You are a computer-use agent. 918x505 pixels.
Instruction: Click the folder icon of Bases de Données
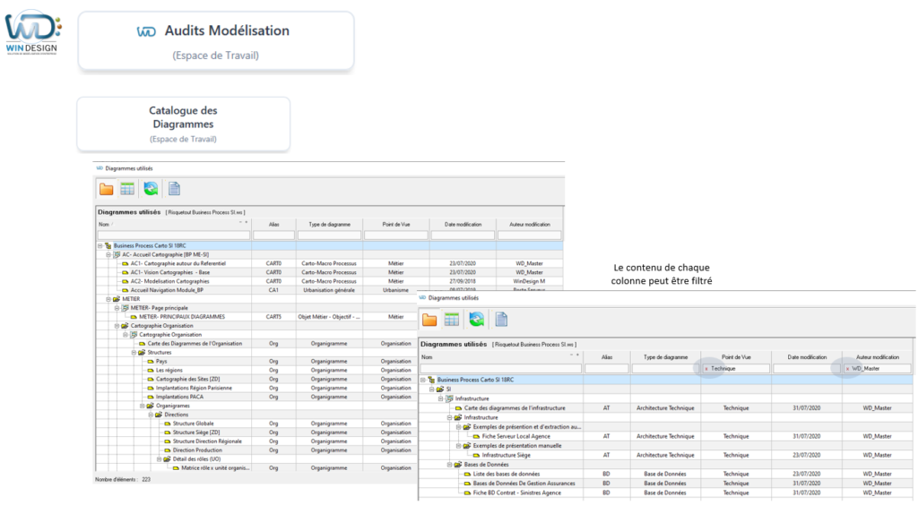coord(458,465)
